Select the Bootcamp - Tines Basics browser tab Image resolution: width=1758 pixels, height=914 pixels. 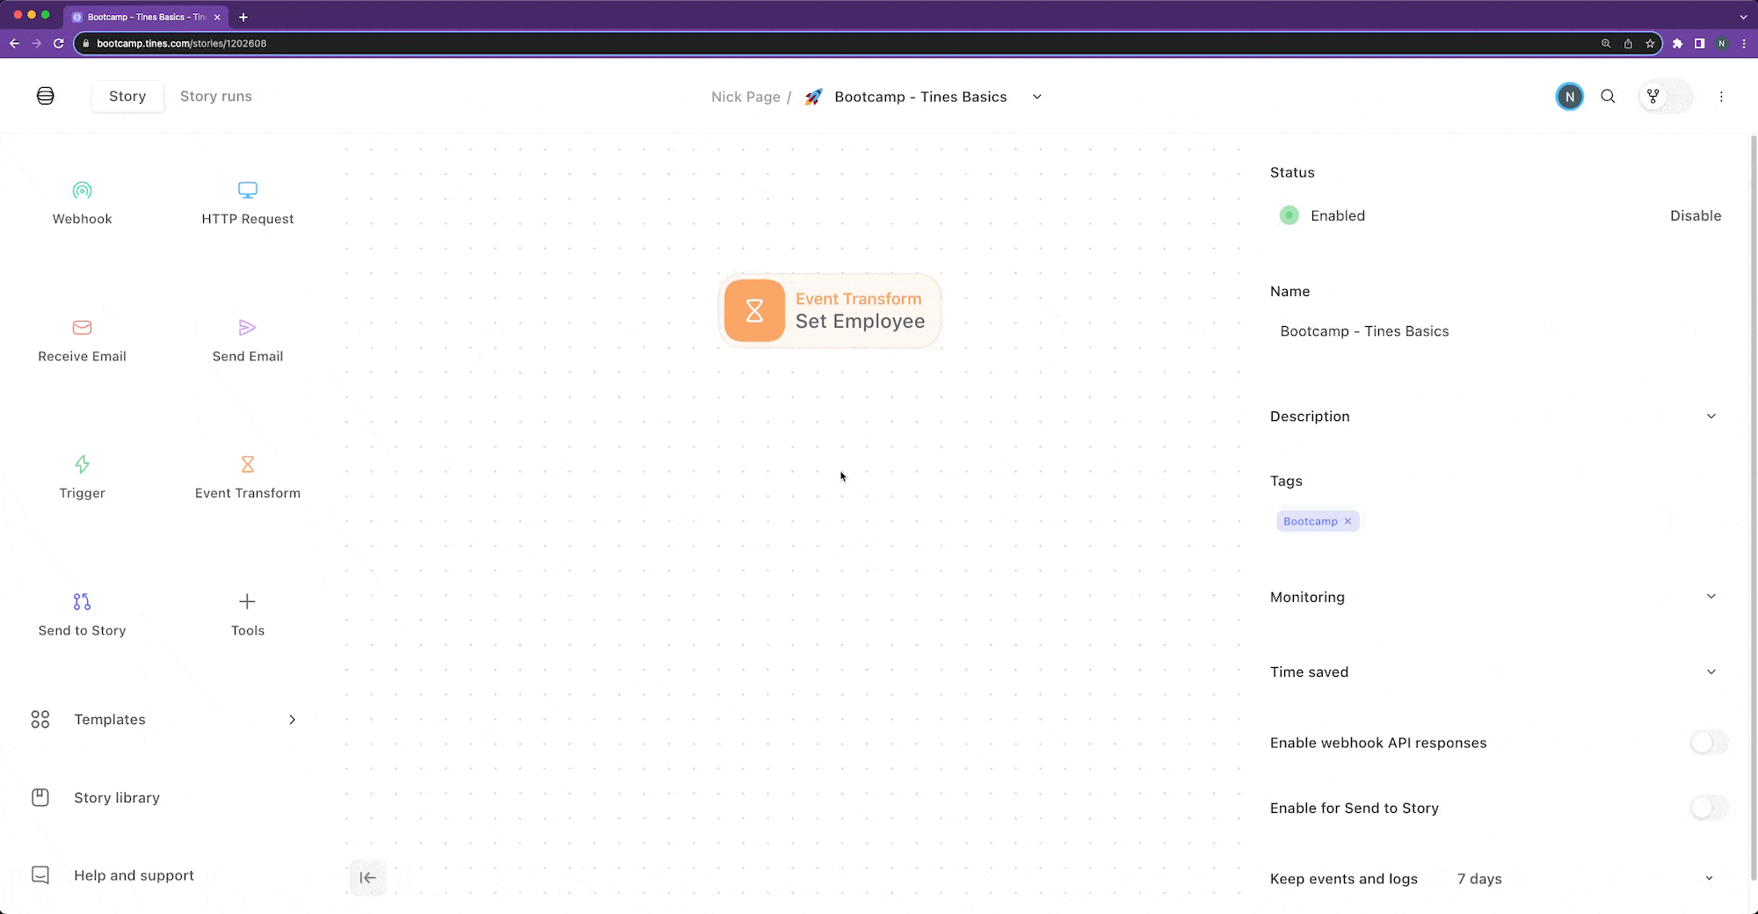point(145,17)
